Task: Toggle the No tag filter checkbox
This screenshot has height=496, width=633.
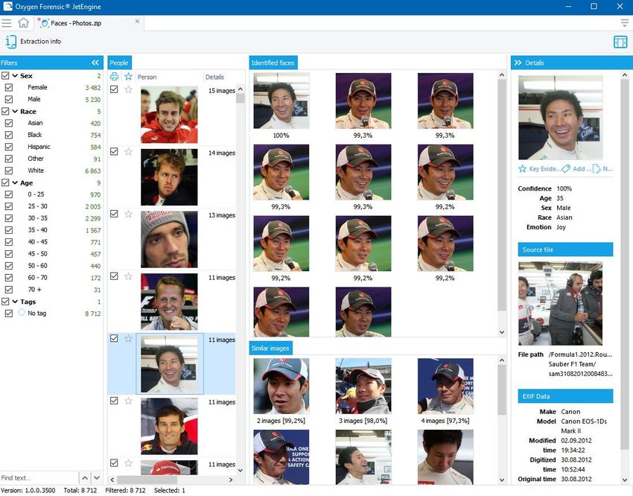Action: [9, 314]
